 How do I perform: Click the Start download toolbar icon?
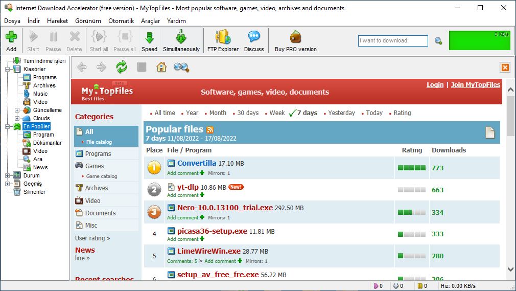33,37
